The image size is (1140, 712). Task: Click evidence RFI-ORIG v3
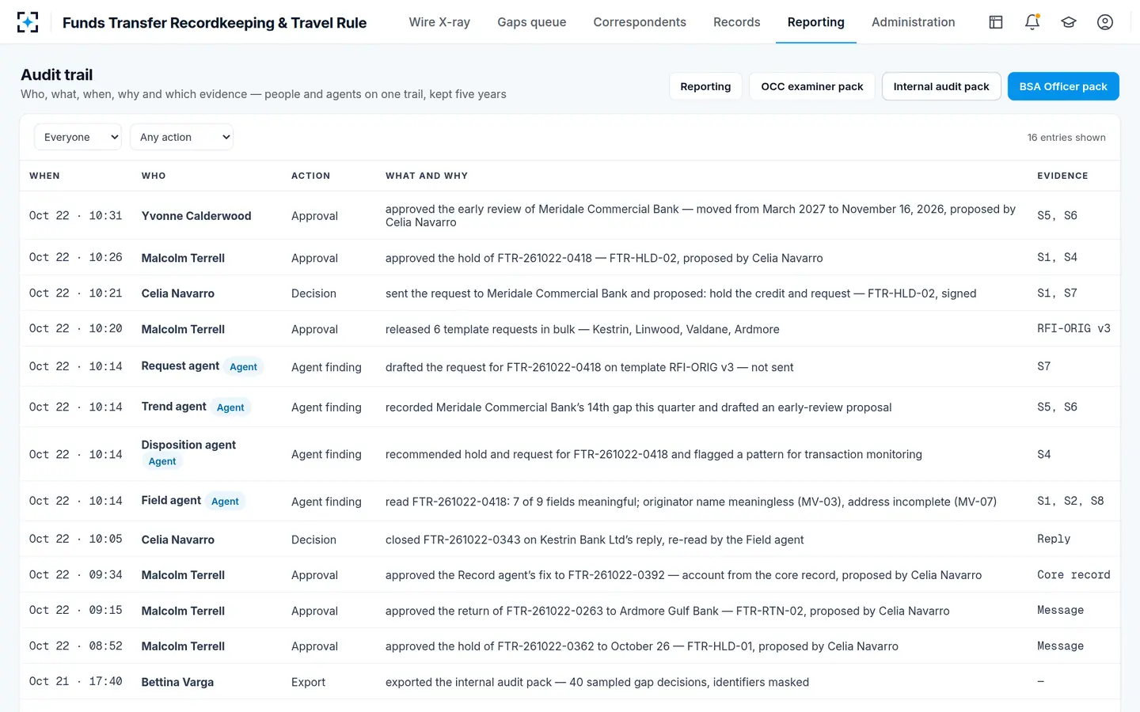pos(1073,328)
